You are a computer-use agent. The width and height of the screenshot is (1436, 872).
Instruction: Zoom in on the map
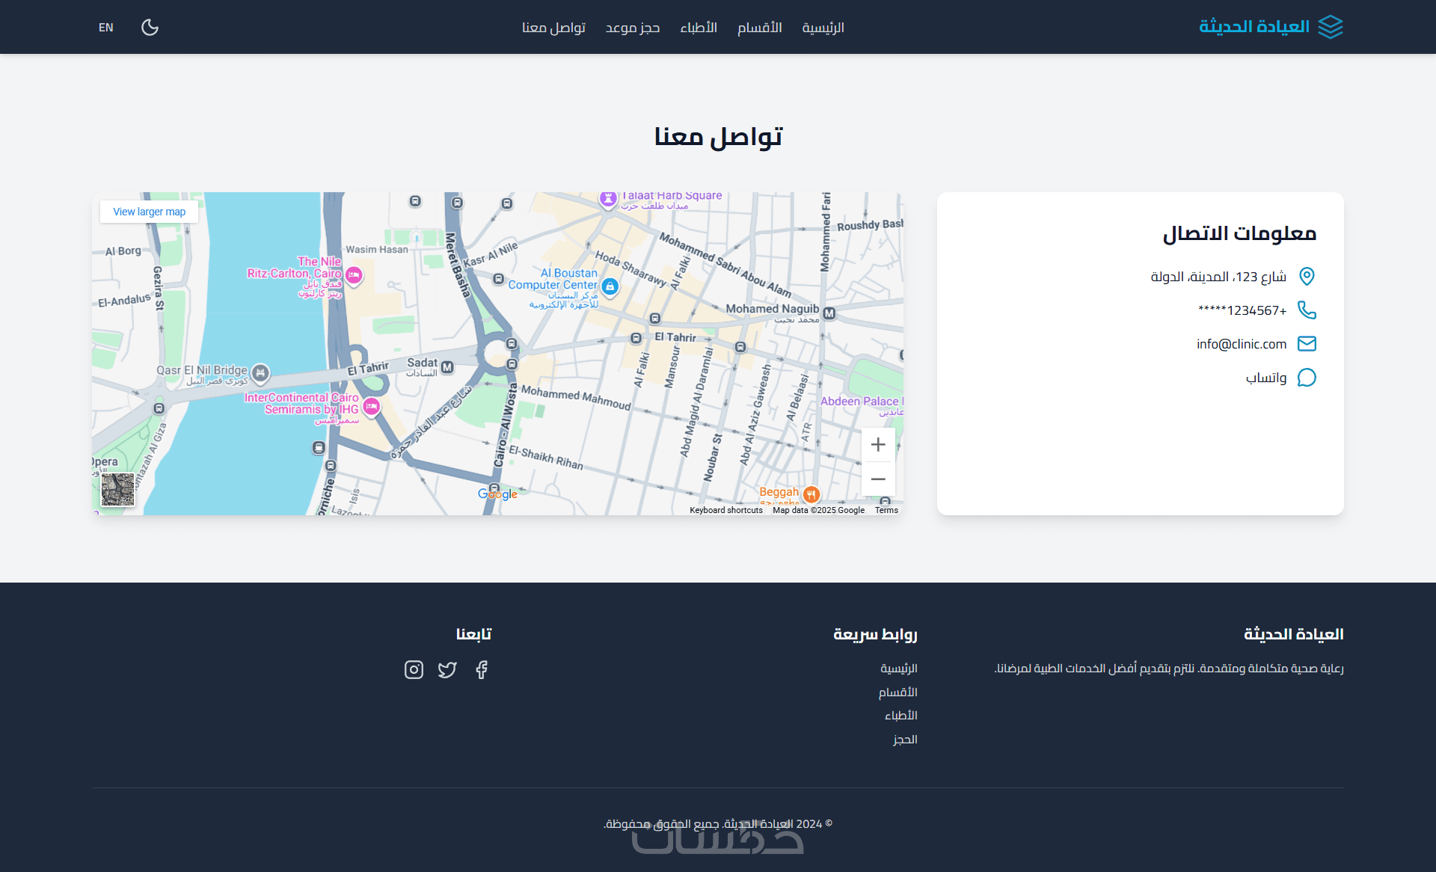(x=878, y=445)
